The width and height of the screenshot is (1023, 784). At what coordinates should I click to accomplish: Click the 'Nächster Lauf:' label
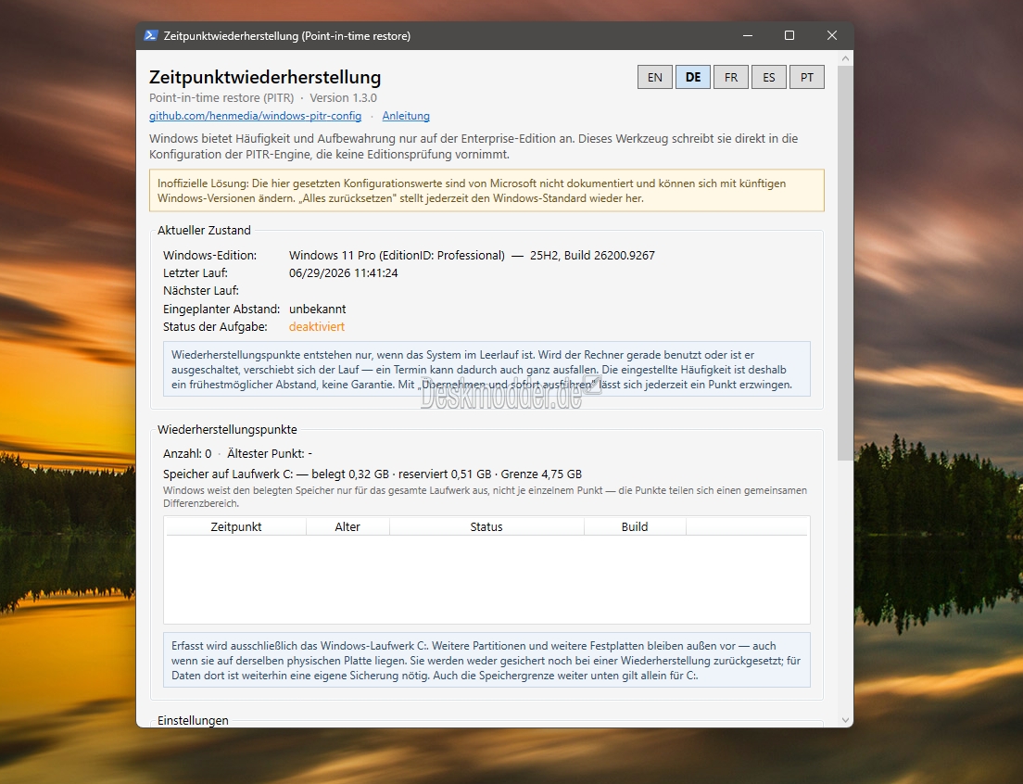coord(201,290)
